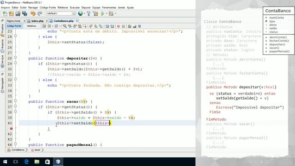Open the Código-Fonte menu
Viewport: 295px width, 166px height.
(47, 7)
